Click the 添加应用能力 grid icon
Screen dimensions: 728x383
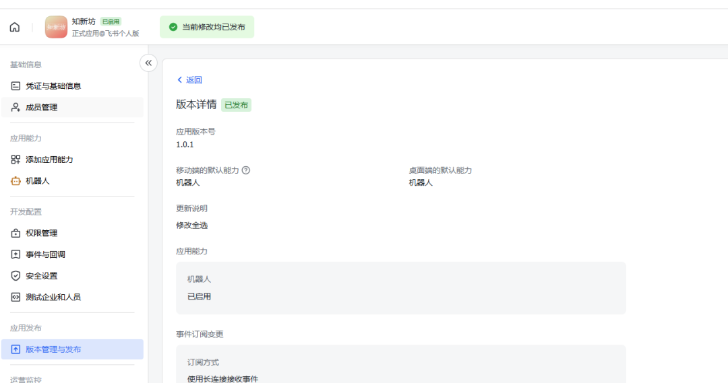coord(16,160)
